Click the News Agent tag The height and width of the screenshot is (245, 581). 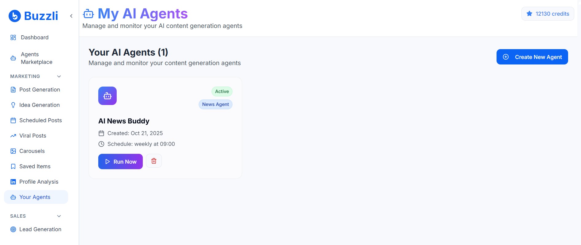pos(215,104)
